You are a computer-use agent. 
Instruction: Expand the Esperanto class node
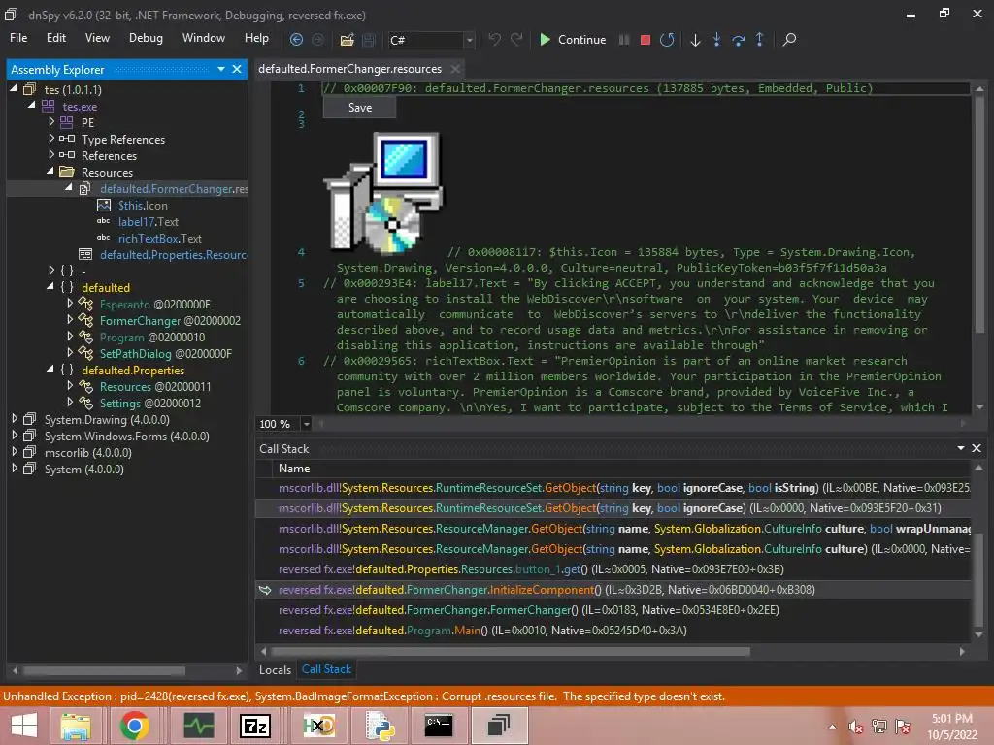70,303
